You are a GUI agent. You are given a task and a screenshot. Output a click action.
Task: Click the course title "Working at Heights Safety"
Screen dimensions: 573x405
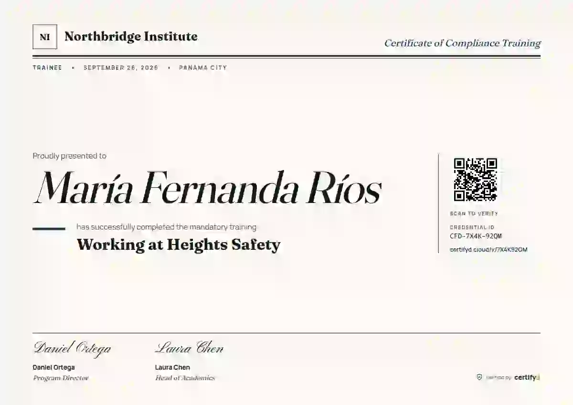[x=179, y=245]
